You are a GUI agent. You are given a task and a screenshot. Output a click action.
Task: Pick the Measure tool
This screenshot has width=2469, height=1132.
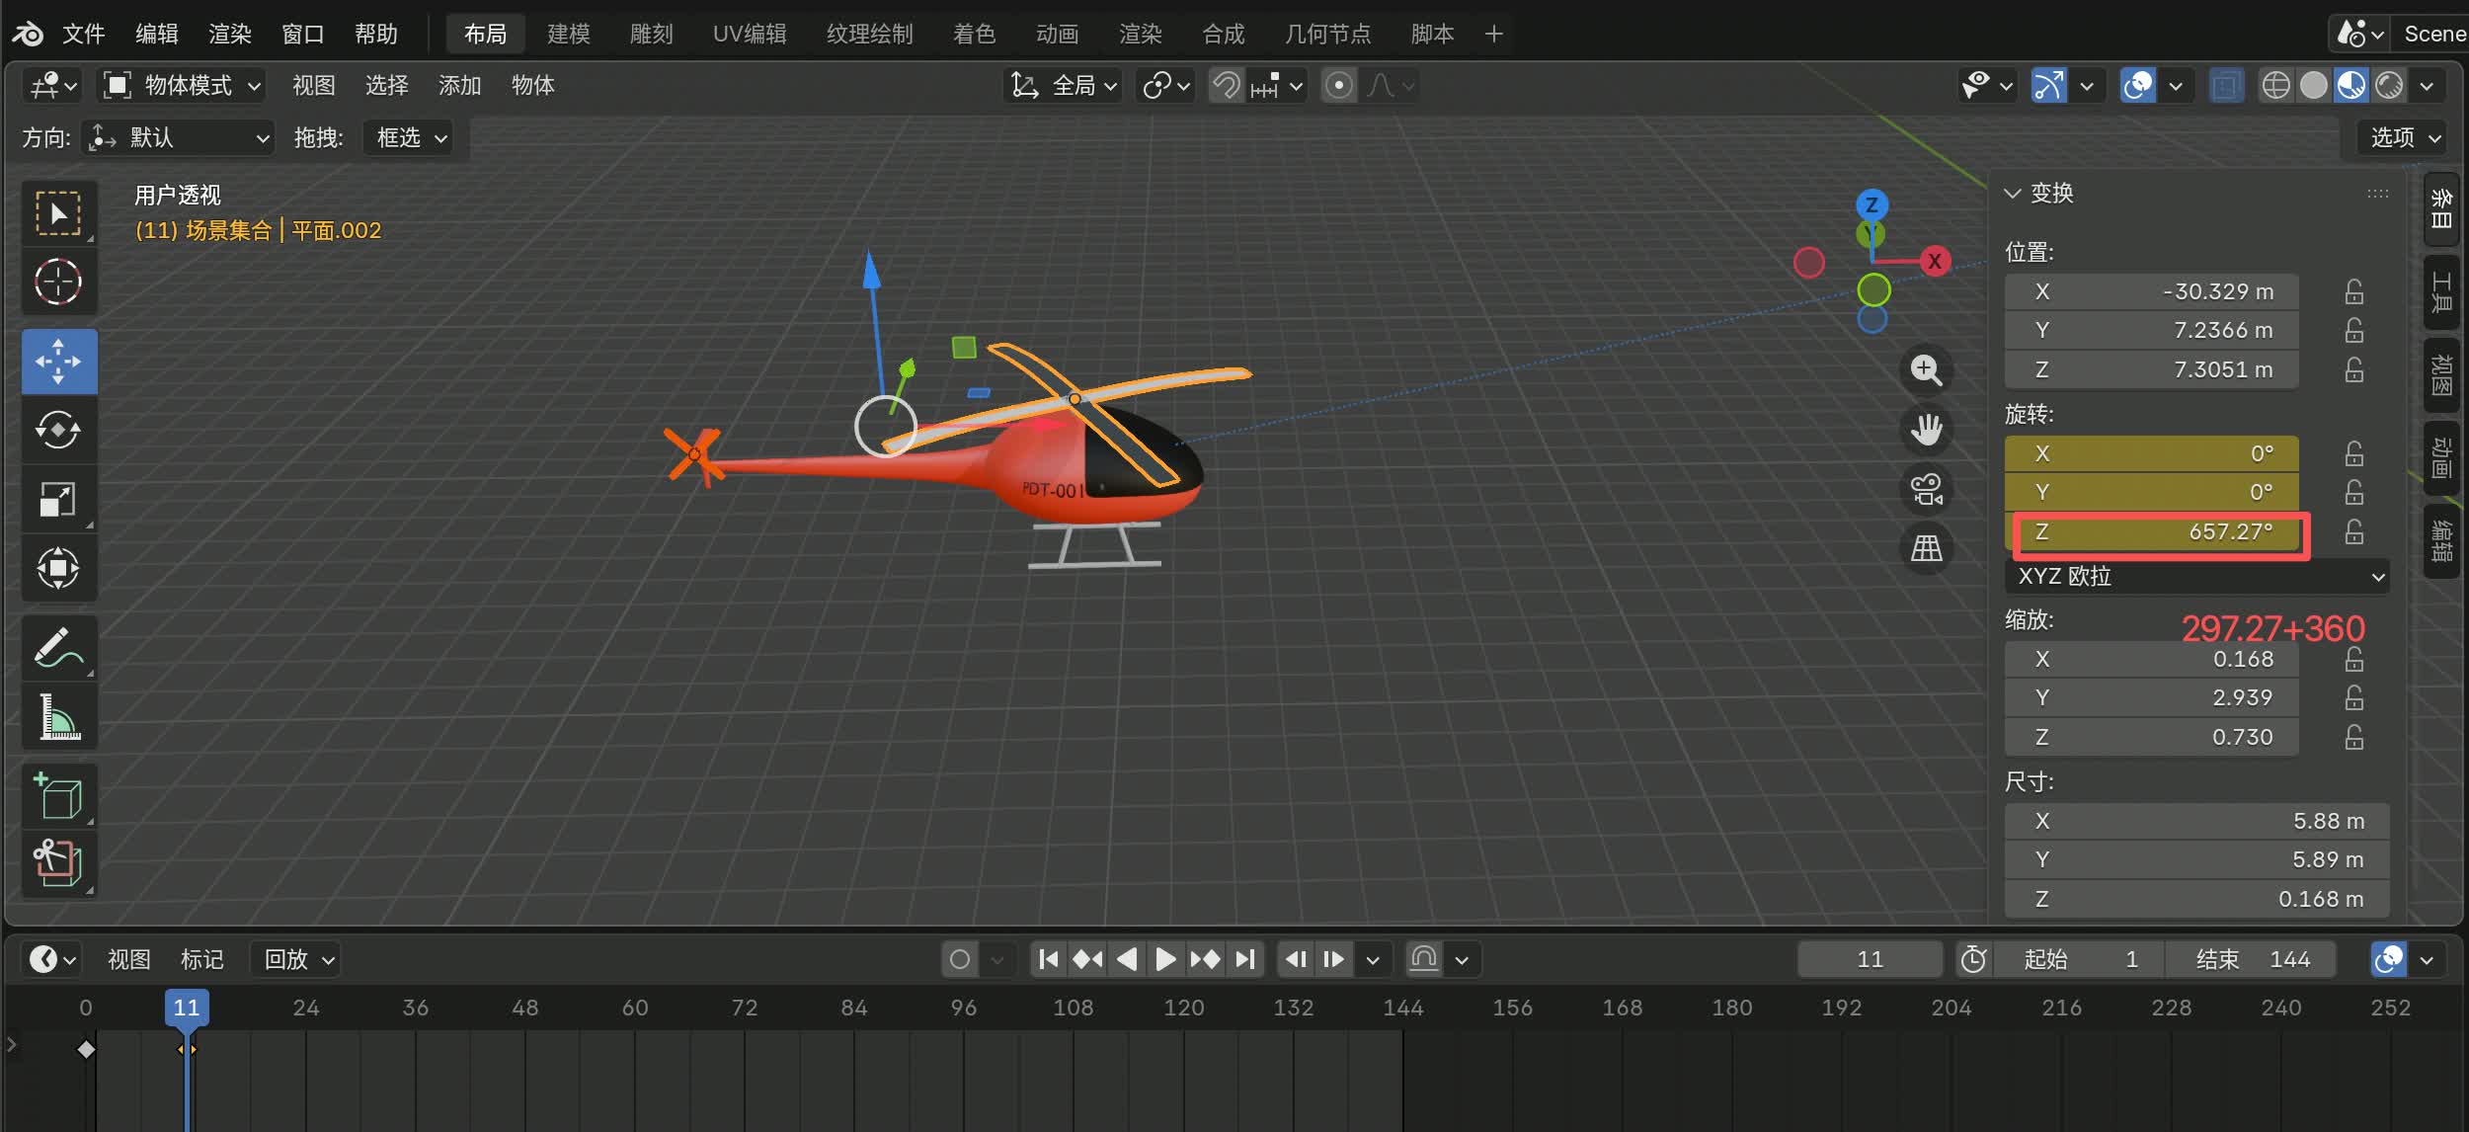coord(58,717)
